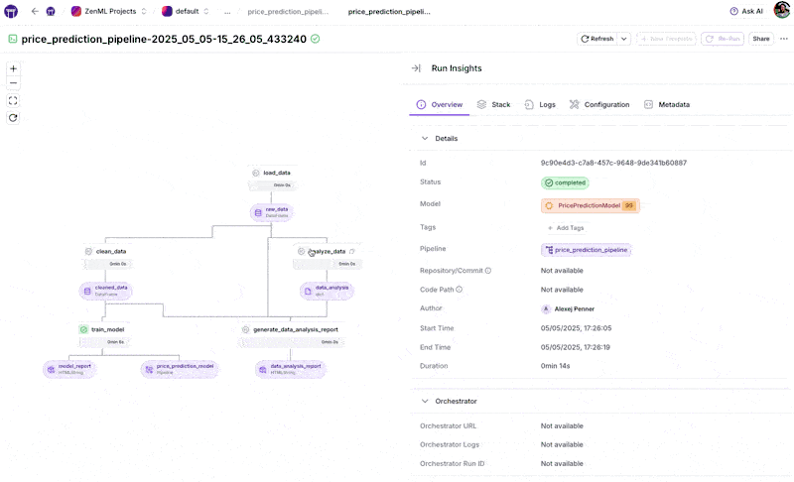
Task: Fit the pipeline graph to view
Action: coord(13,101)
